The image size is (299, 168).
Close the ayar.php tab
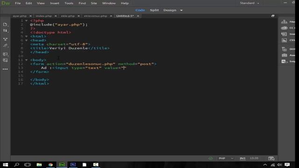pyautogui.click(x=30, y=16)
